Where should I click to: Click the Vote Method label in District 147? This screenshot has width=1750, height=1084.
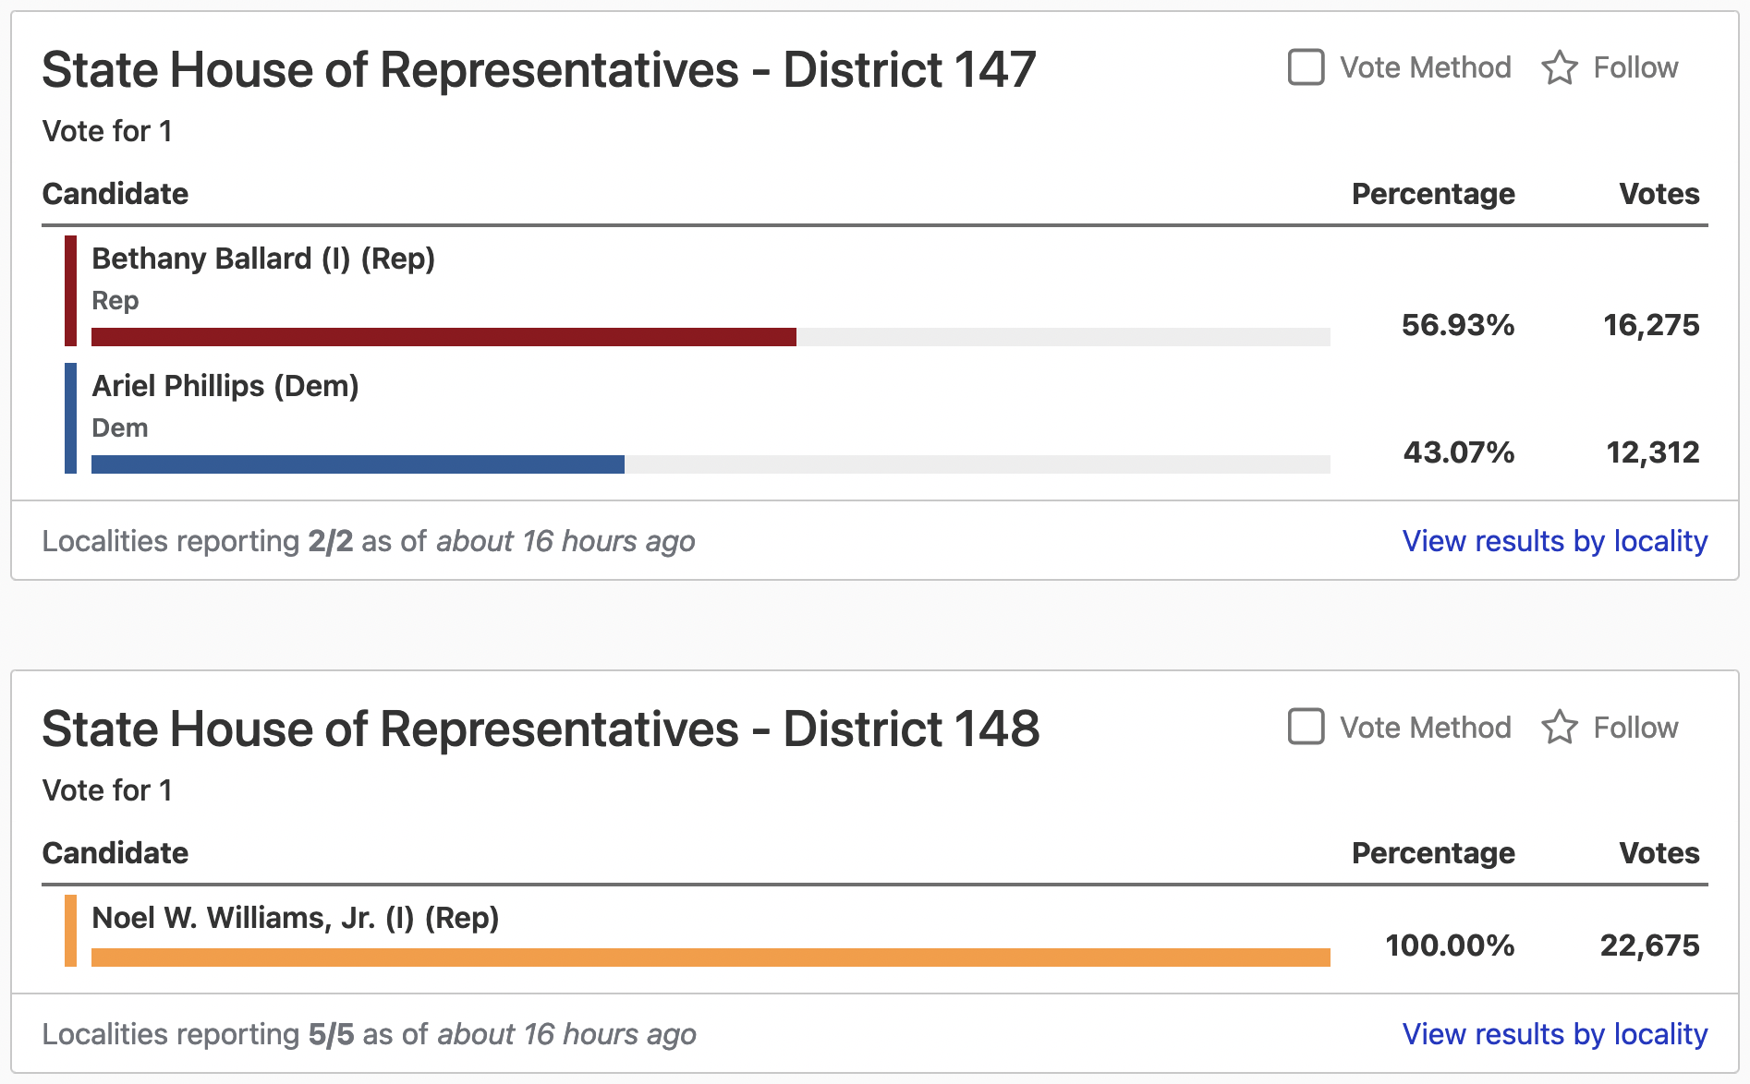click(1426, 67)
